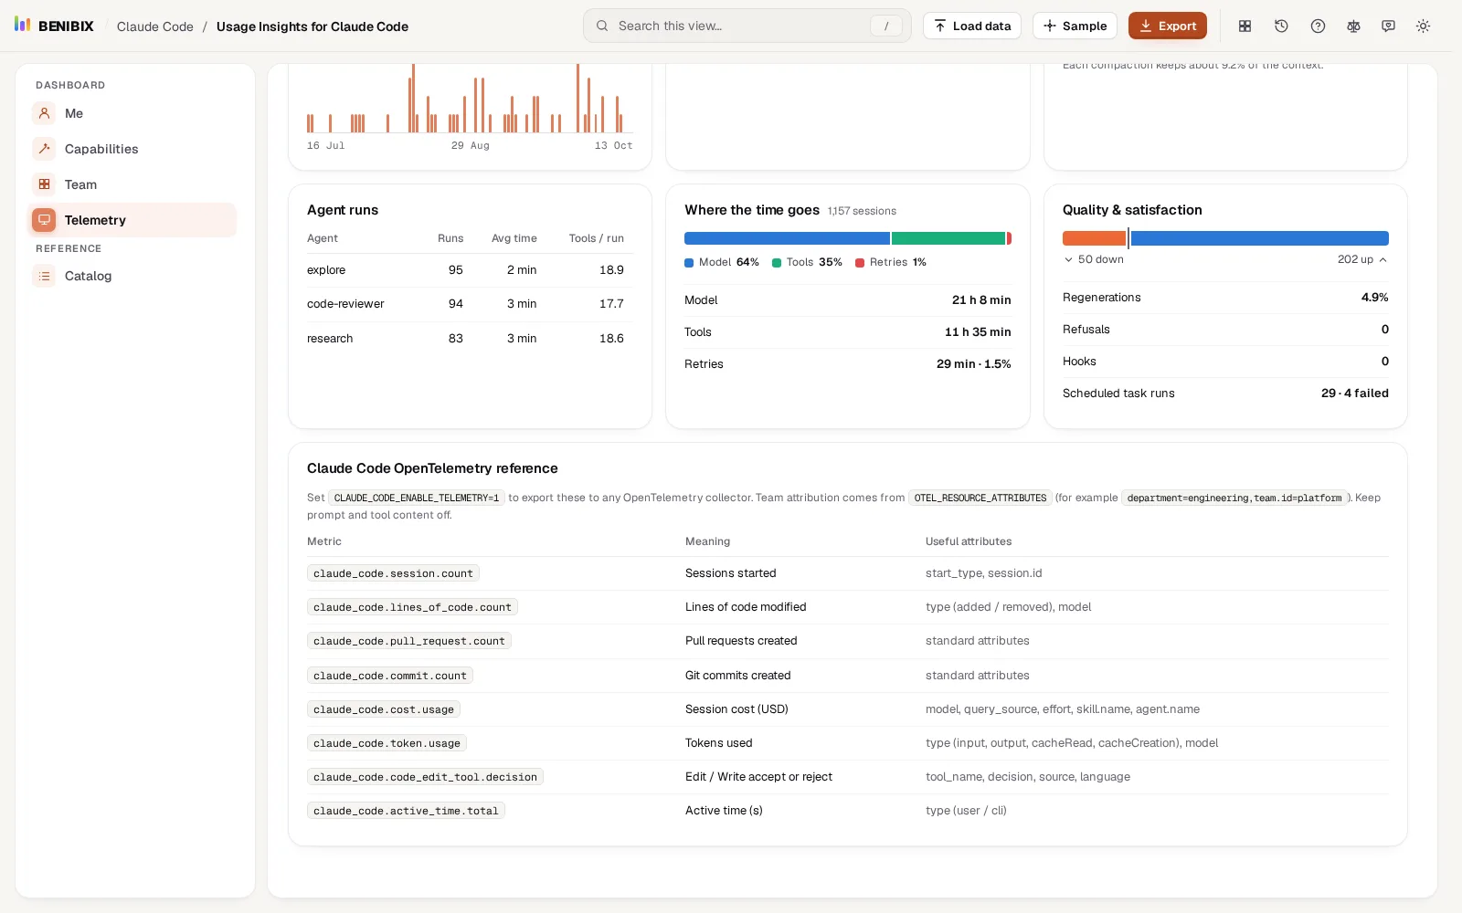Click the Regenerations 4.9% value

(x=1374, y=298)
